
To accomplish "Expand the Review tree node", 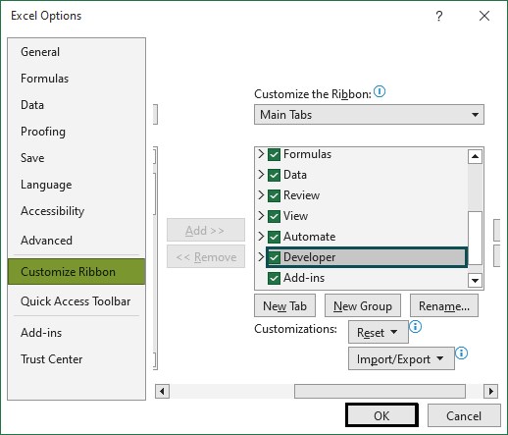I will point(261,195).
